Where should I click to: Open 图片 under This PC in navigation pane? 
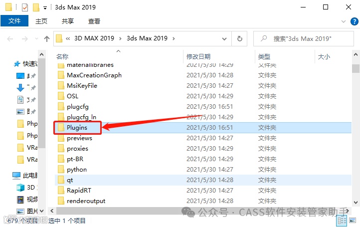27,211
